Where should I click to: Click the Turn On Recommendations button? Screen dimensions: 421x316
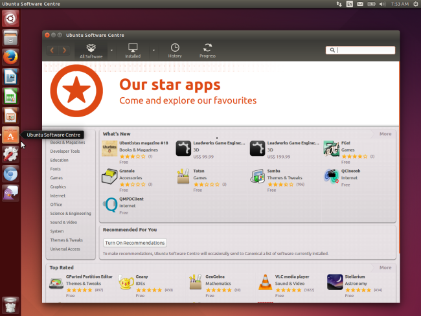pos(135,242)
